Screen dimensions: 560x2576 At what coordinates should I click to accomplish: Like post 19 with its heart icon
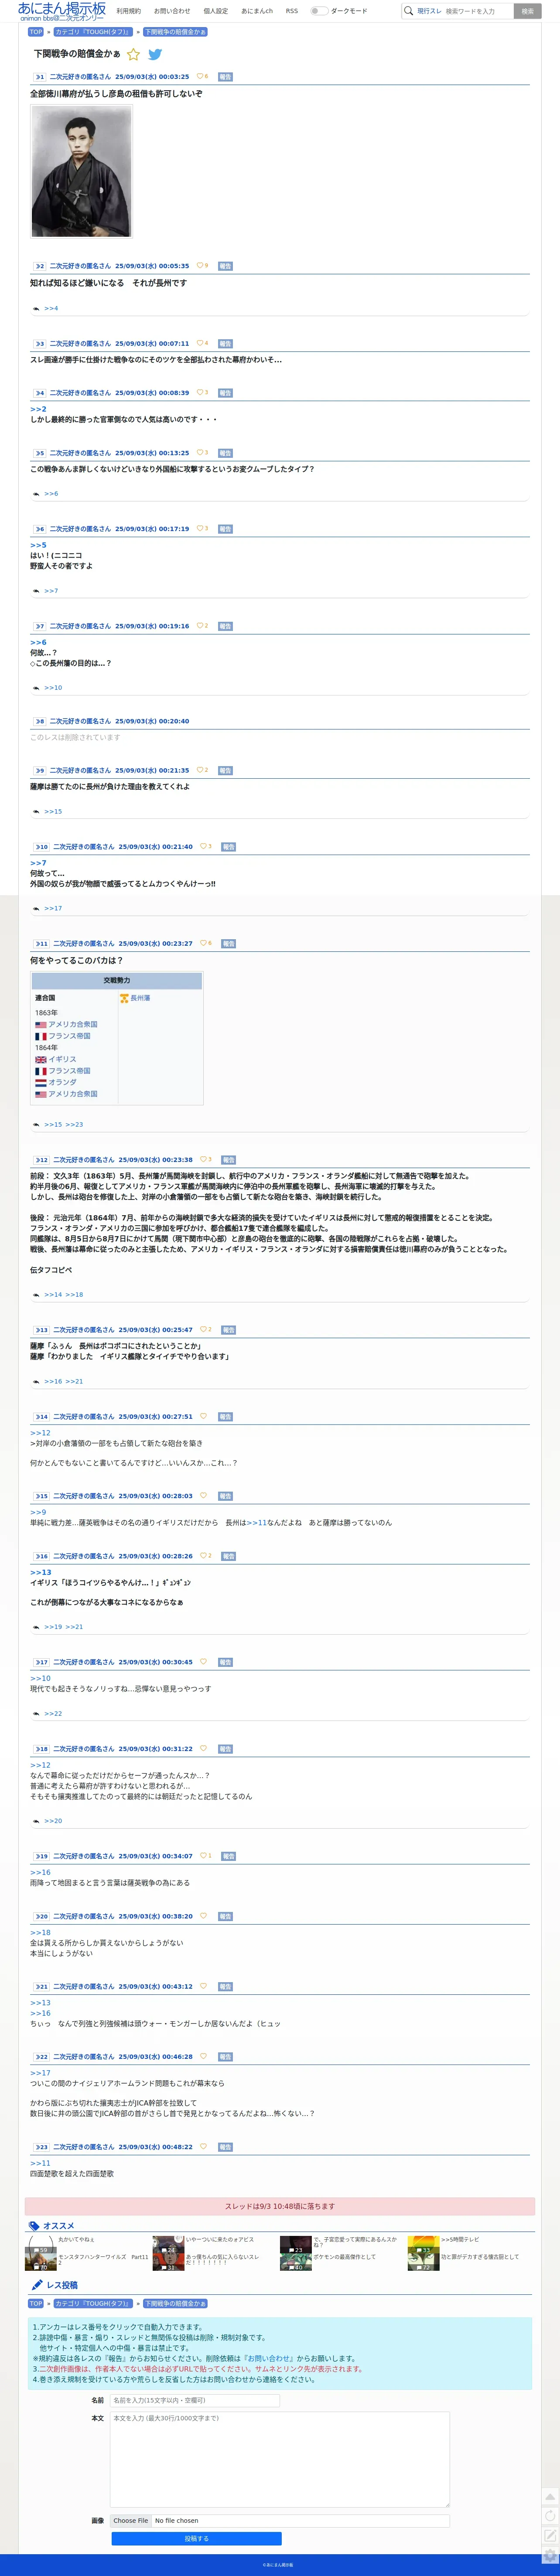click(203, 1856)
